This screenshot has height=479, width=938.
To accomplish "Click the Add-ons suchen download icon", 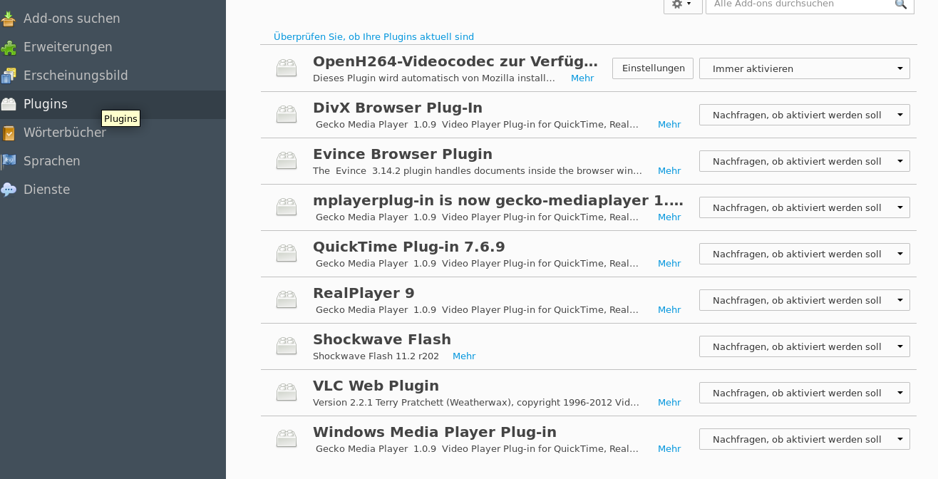I will click(8, 19).
